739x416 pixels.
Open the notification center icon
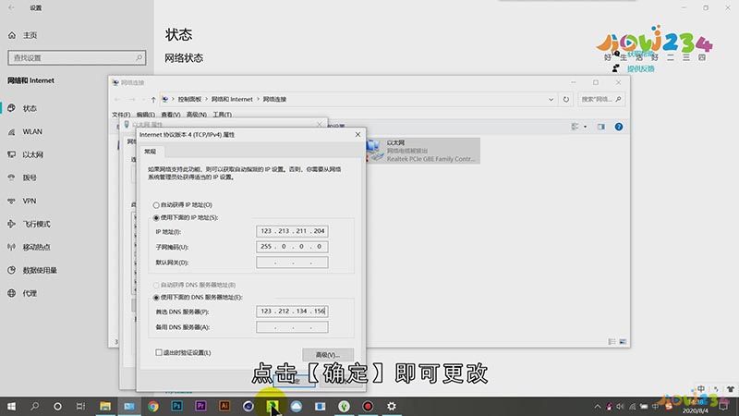tap(724, 406)
